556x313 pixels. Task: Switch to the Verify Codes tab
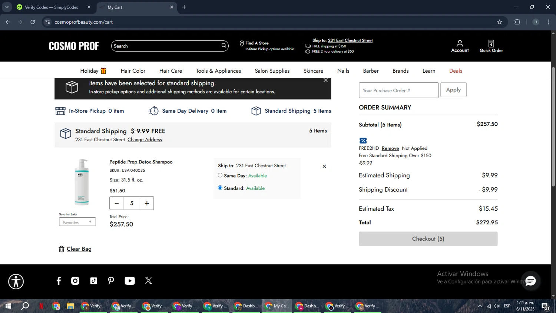[x=51, y=7]
